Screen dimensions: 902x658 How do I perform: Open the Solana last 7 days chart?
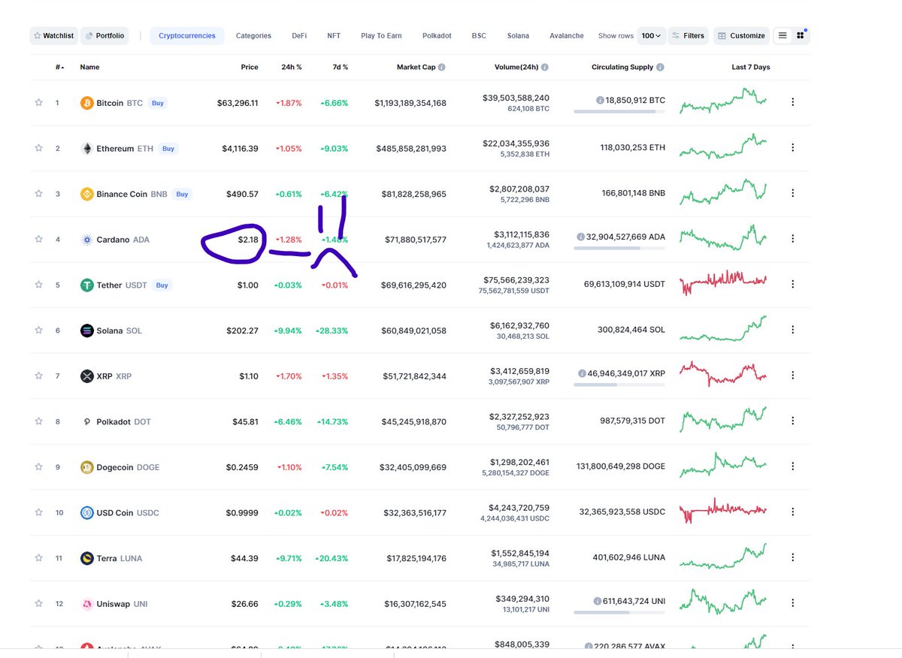723,328
